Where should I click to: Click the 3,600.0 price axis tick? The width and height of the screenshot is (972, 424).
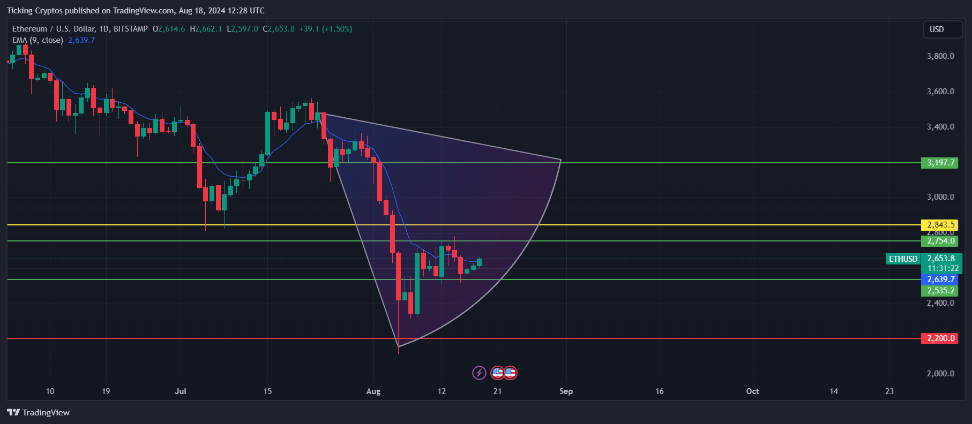click(940, 92)
